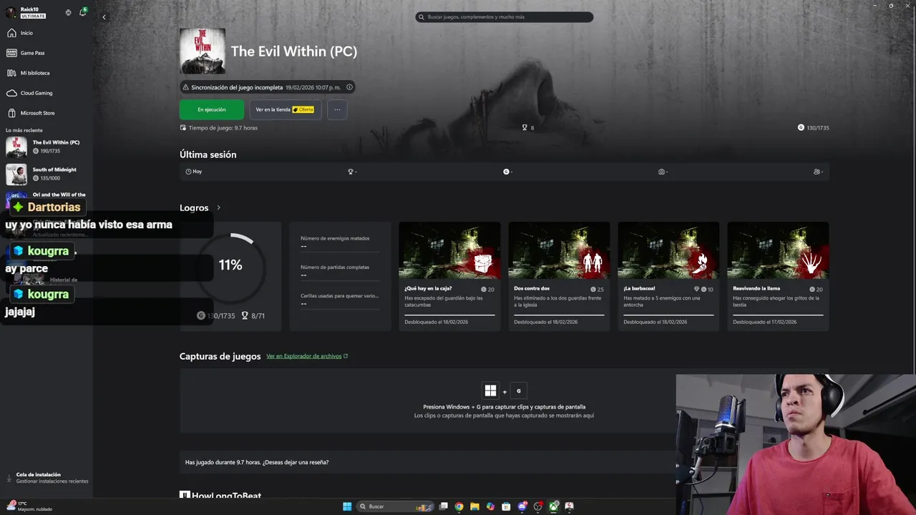Open File Explorer from taskbar
This screenshot has width=916, height=515.
[474, 506]
